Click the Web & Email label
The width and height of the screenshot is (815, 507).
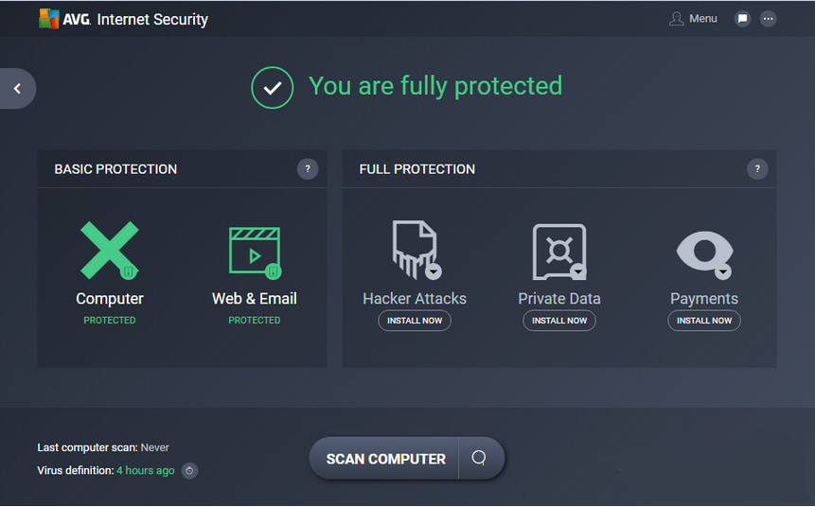[x=255, y=299]
